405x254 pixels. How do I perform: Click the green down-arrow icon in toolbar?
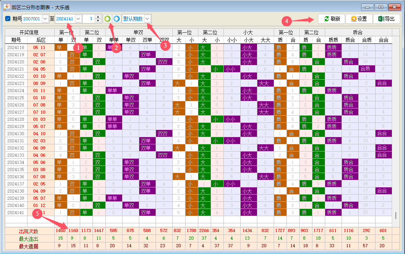click(107, 19)
